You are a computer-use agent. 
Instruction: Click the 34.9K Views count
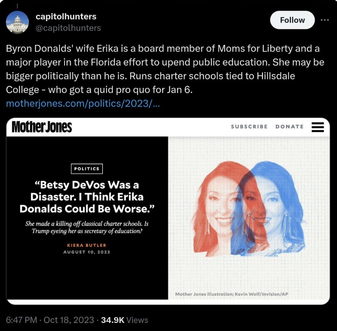pyautogui.click(x=125, y=320)
